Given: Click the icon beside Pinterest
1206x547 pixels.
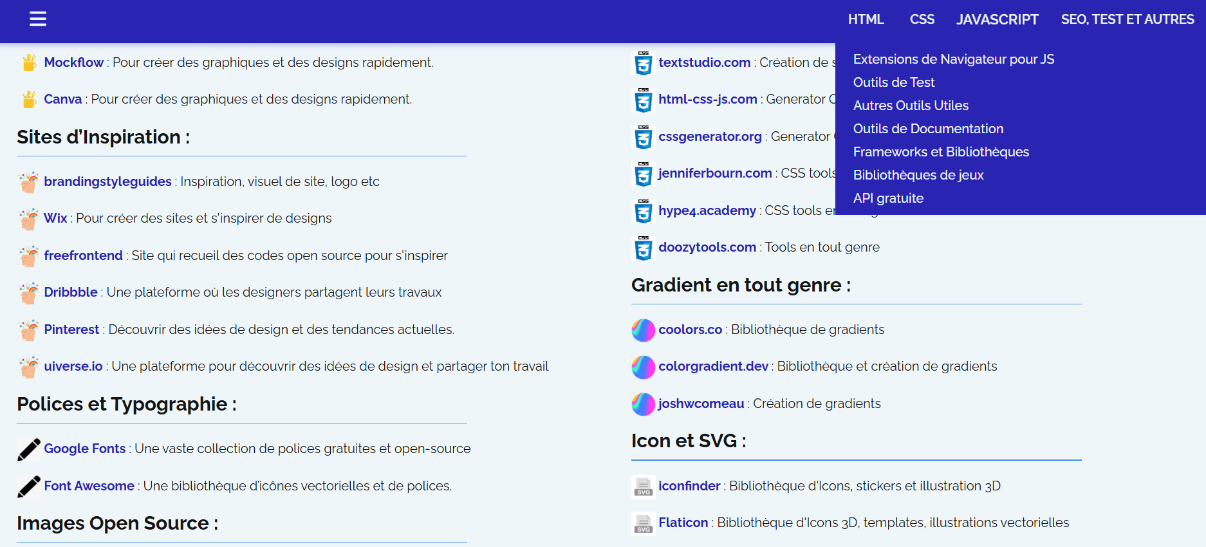Looking at the screenshot, I should (x=29, y=330).
